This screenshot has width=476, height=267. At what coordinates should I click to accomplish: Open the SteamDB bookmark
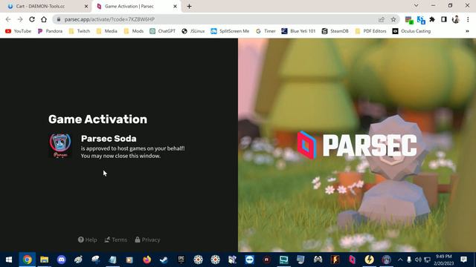[x=335, y=31]
